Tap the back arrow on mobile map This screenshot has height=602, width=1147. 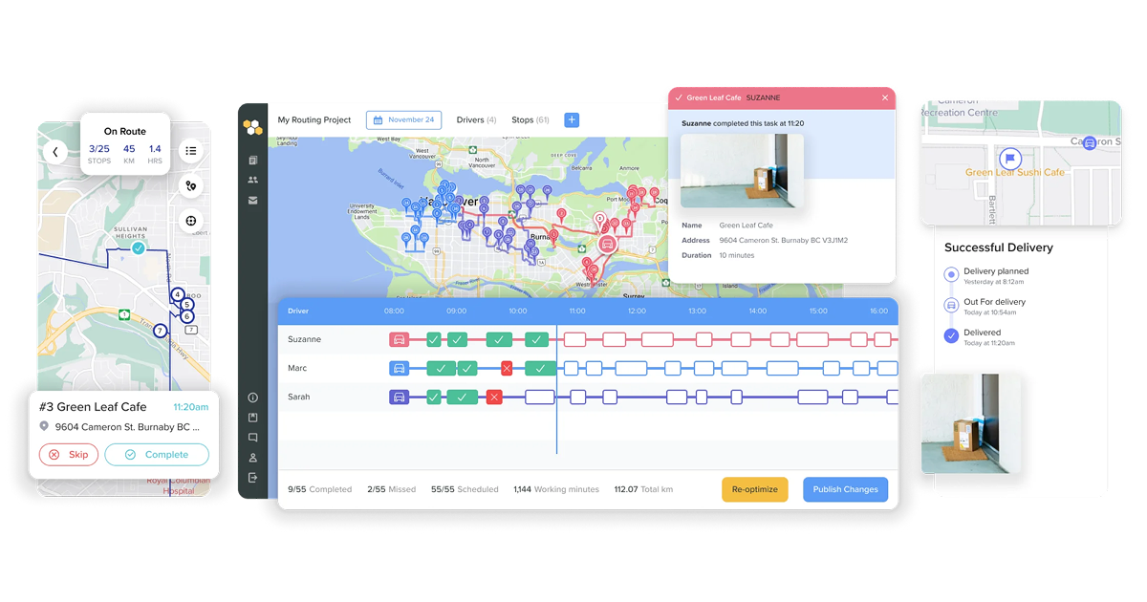click(55, 151)
